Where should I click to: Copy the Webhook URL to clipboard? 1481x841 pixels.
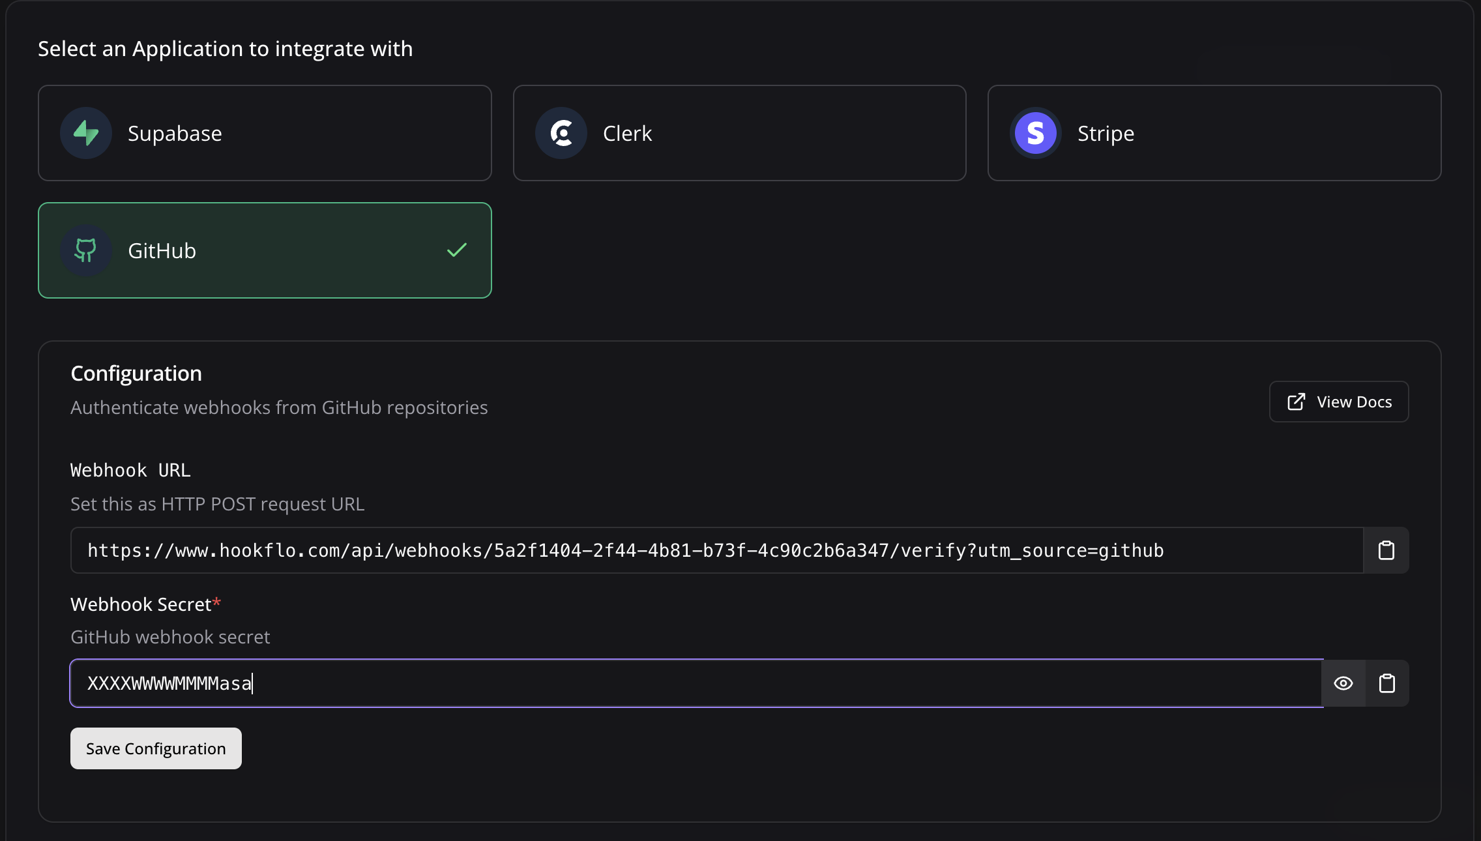tap(1386, 550)
